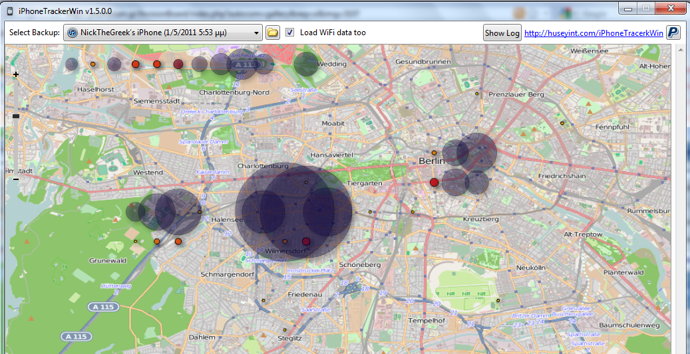Screen dimensions: 690x354
Task: Click the Baumschulenweg map label
Action: (629, 325)
